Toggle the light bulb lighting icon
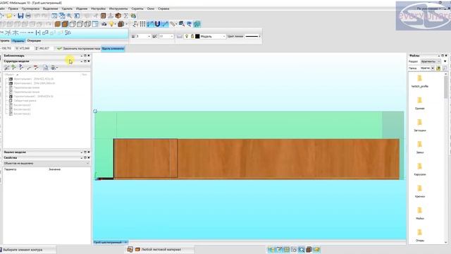Viewport: 451px width, 254px height. [x=111, y=24]
